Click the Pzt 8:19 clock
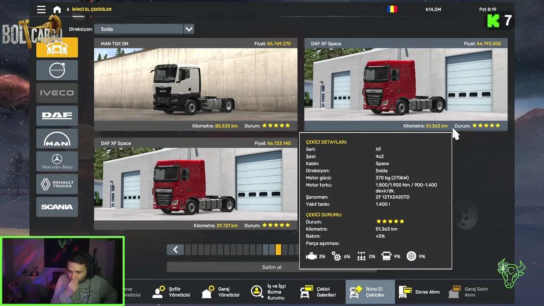Viewport: 544px width, 306px height. coord(487,9)
